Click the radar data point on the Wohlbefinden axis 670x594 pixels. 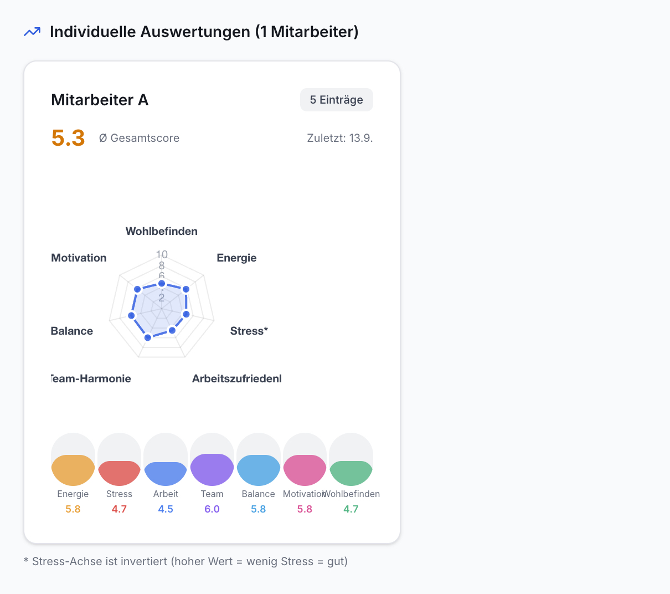[x=162, y=284]
